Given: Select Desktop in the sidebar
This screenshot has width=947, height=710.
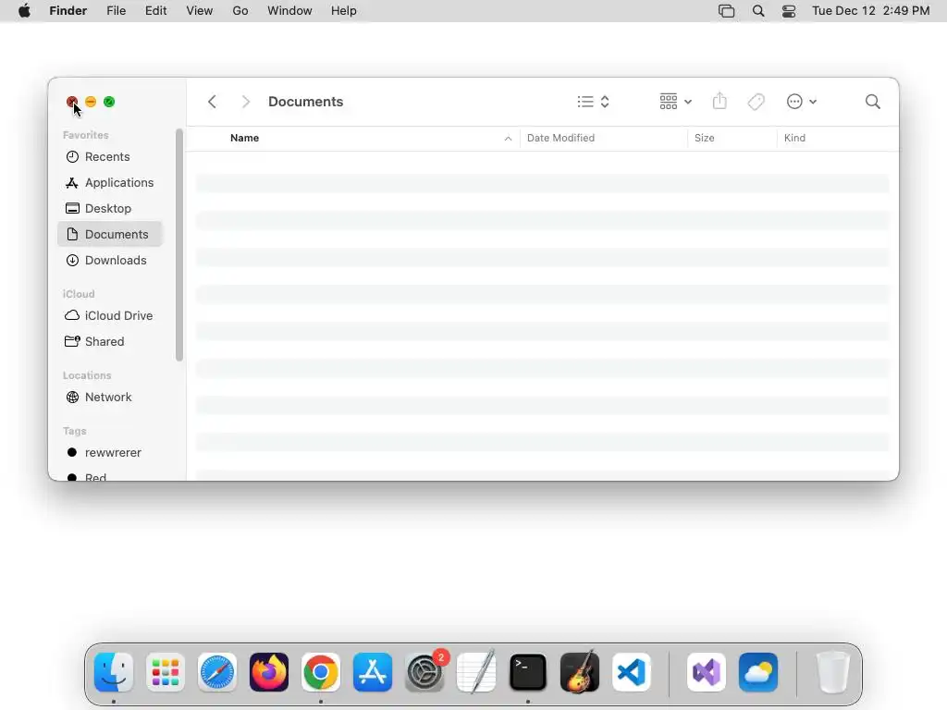Looking at the screenshot, I should (x=110, y=208).
